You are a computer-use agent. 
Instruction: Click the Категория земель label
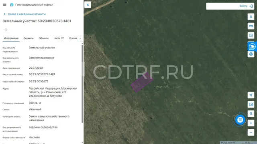(12, 116)
